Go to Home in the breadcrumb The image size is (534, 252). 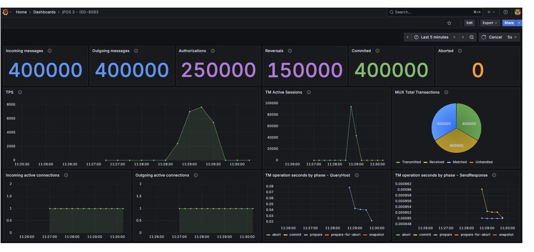point(21,12)
